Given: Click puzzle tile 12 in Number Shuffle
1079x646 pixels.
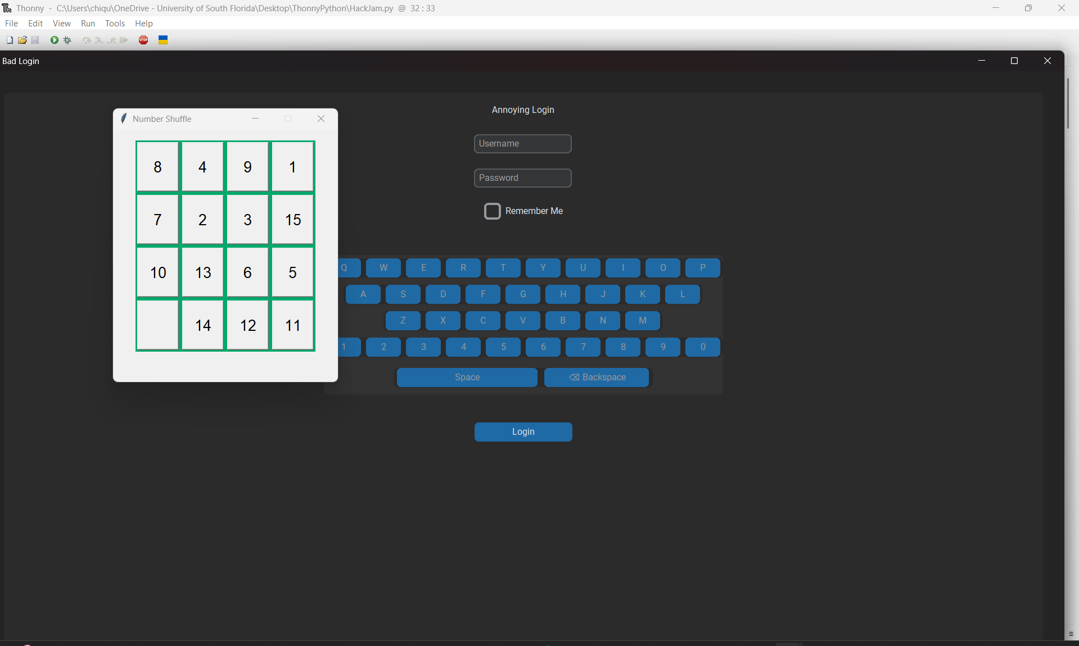Looking at the screenshot, I should [248, 325].
